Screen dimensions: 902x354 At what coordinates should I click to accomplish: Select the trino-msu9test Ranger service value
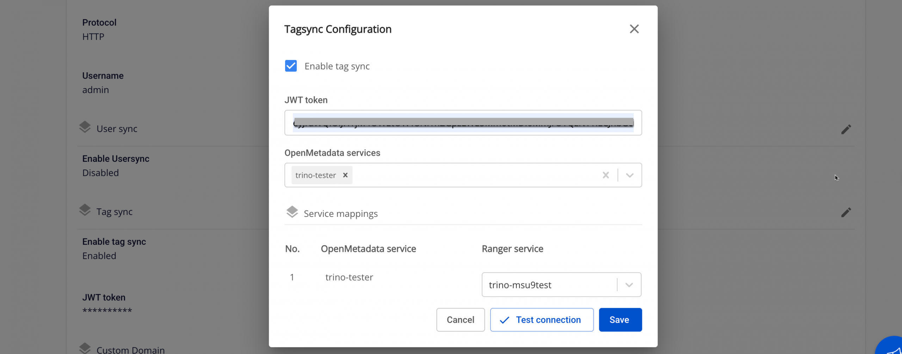coord(520,285)
